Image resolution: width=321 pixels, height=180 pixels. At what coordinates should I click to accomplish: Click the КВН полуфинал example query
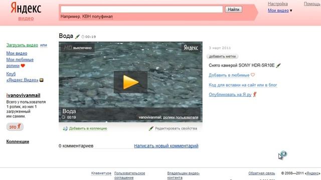[x=97, y=16]
